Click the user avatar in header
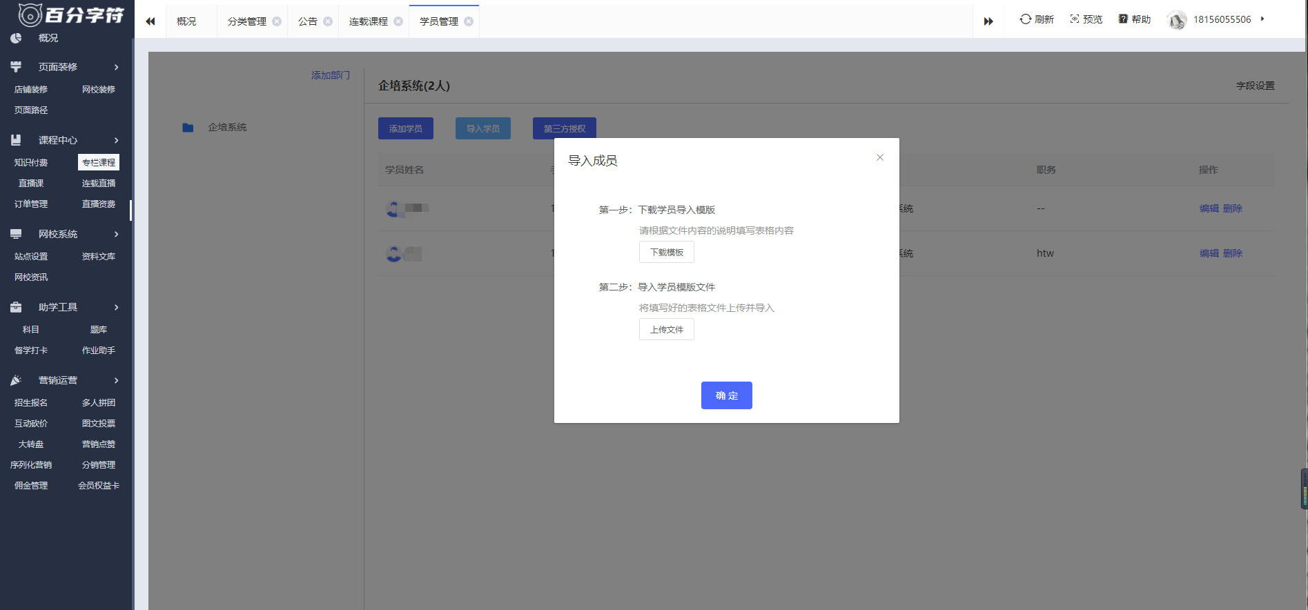Screen dimensions: 1308x610 pos(1176,20)
